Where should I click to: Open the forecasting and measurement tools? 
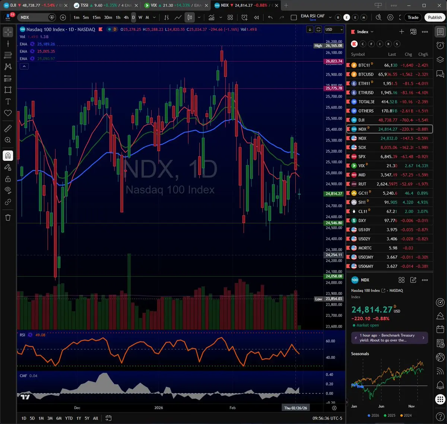tap(8, 78)
